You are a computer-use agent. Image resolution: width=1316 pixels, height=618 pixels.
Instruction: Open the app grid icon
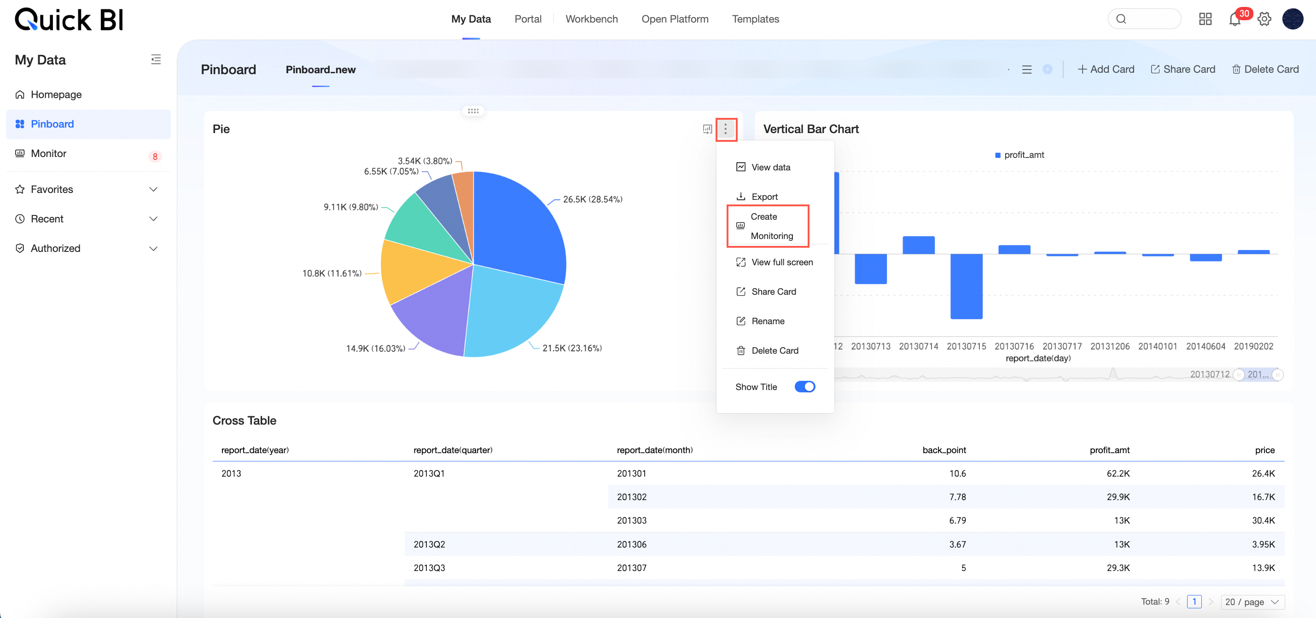point(1205,19)
